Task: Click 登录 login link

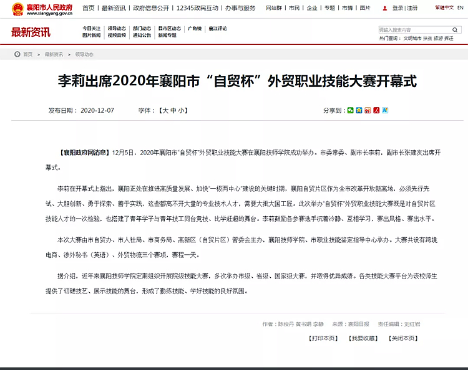Action: tap(398, 8)
